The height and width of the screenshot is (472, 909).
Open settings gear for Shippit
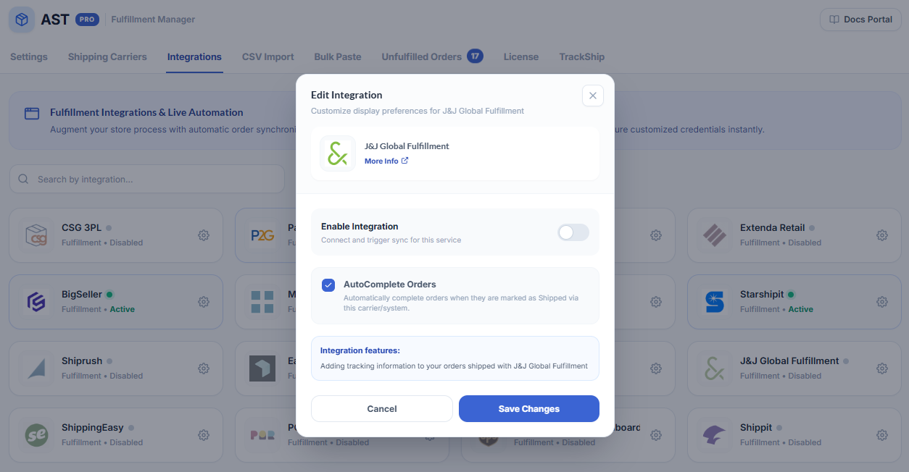click(x=882, y=435)
